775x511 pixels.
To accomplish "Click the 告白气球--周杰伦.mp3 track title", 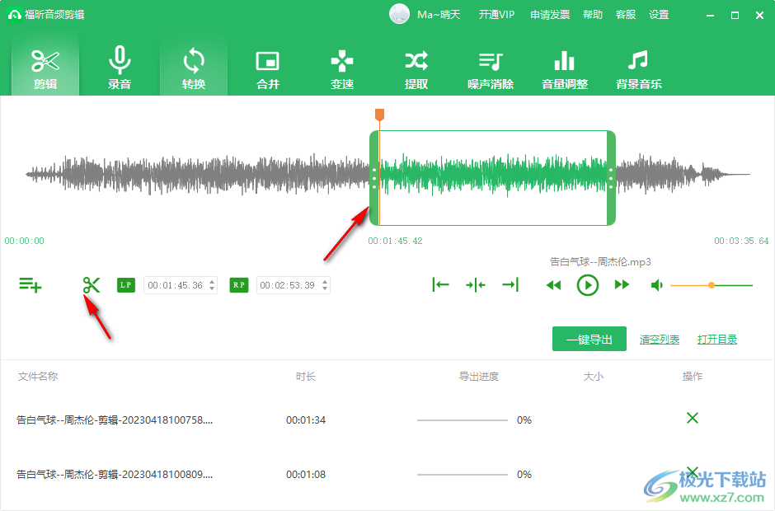I will 600,262.
